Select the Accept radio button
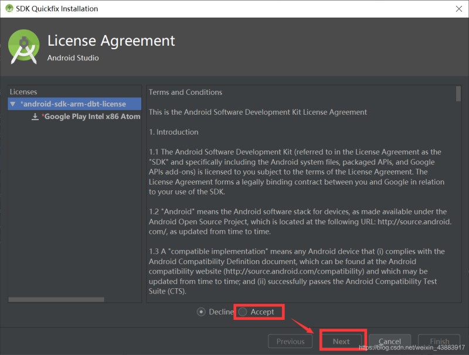 coord(243,312)
